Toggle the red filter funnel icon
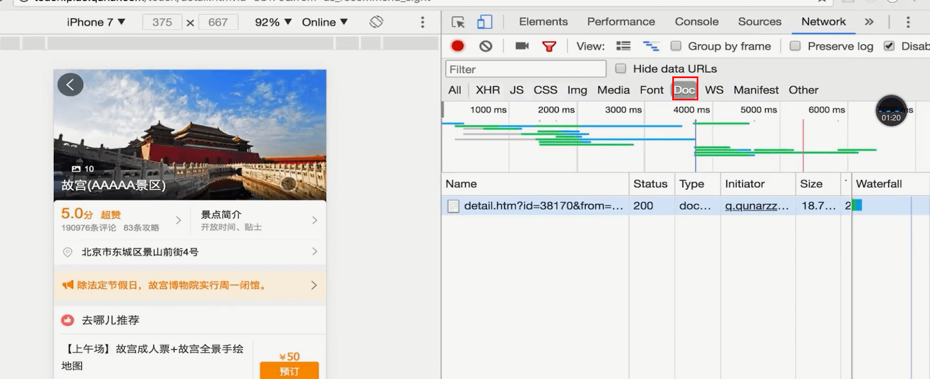Viewport: 930px width, 379px height. click(x=549, y=47)
